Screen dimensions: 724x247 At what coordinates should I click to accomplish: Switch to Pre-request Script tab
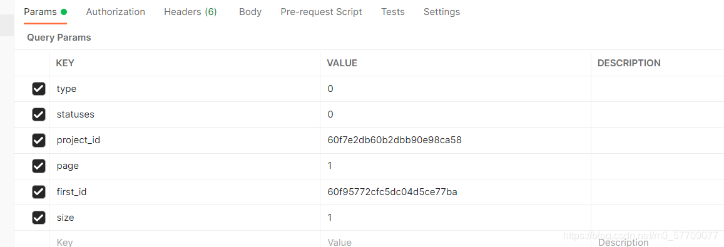tap(322, 12)
